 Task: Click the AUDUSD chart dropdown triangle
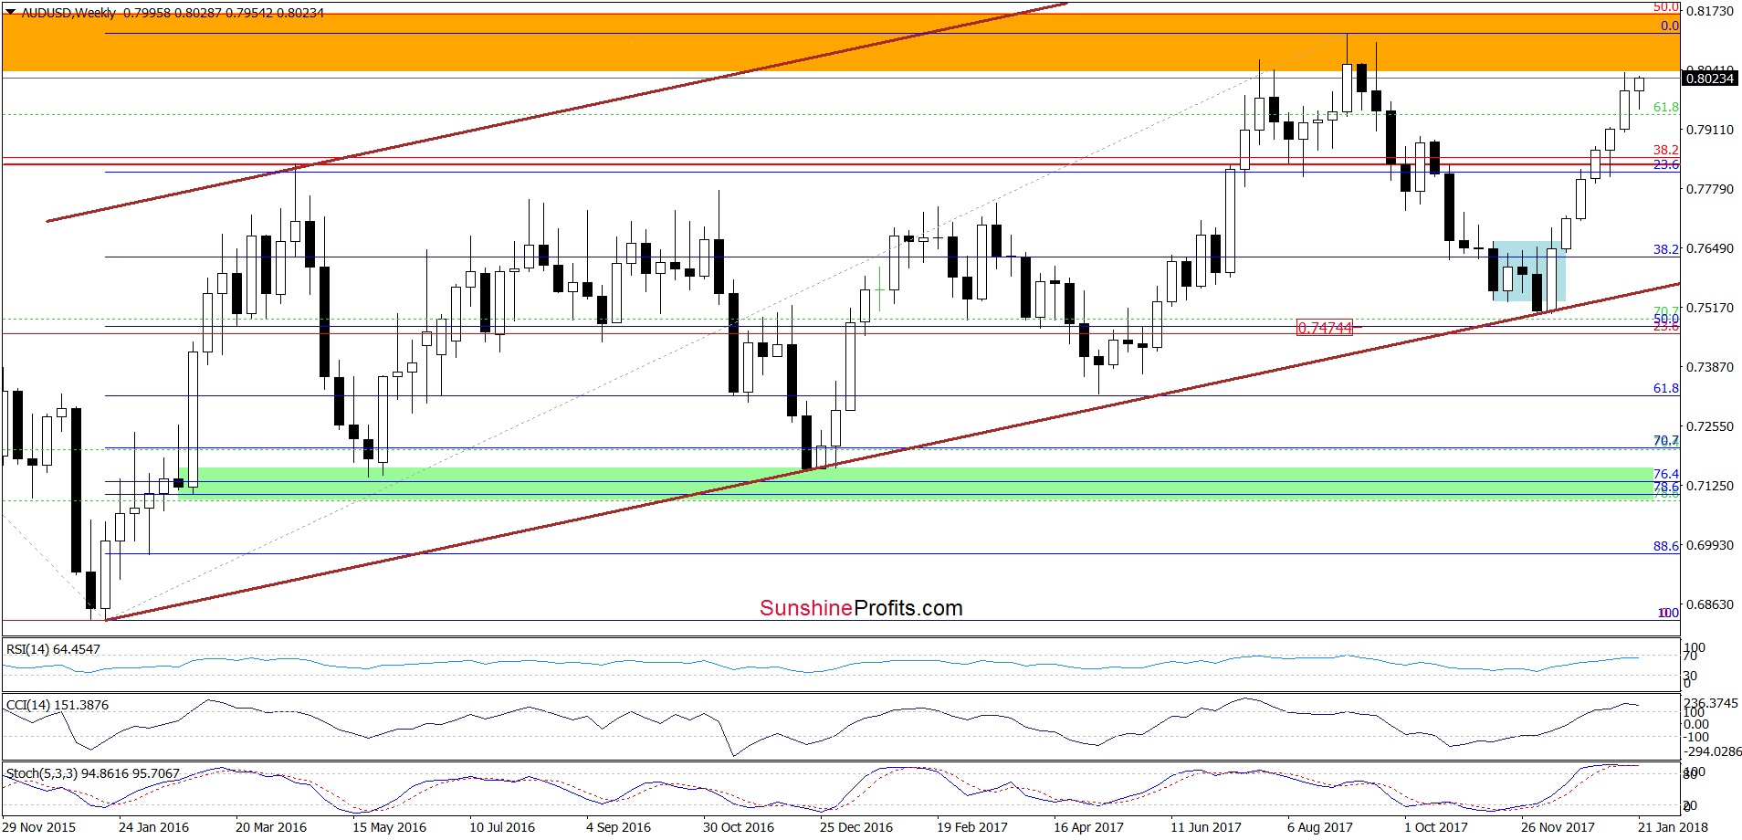[10, 13]
